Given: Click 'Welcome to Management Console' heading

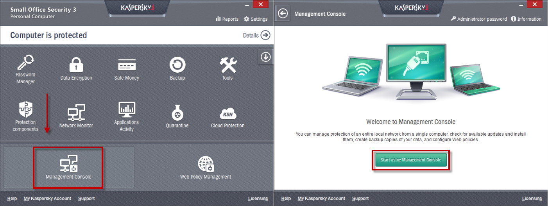Looking at the screenshot, I should pyautogui.click(x=411, y=122).
